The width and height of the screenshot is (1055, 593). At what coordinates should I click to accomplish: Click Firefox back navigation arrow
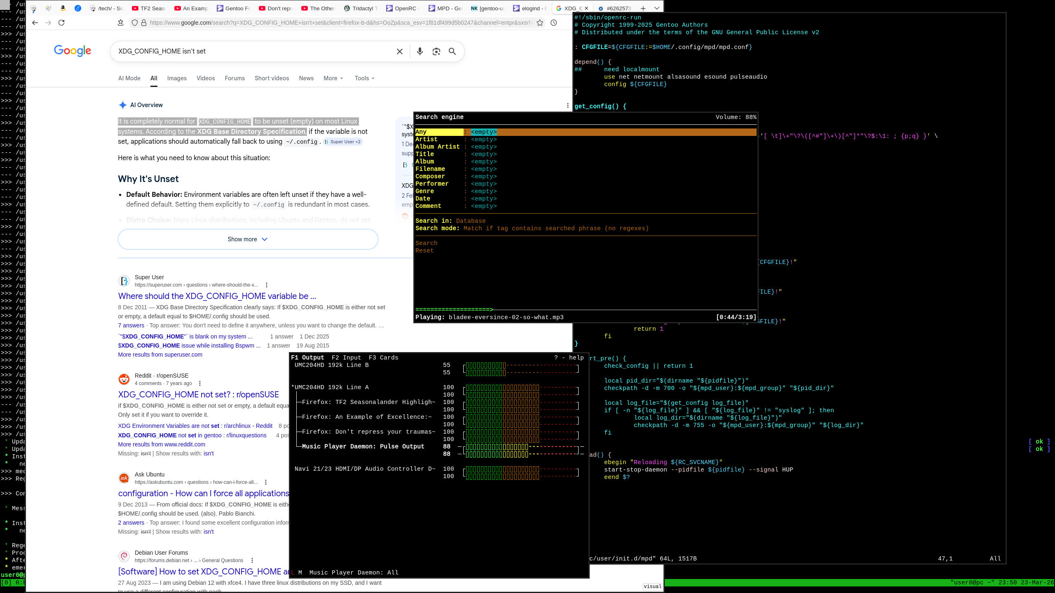click(35, 23)
